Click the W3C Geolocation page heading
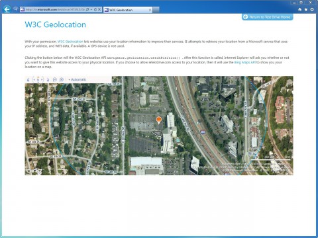This screenshot has height=238, width=318. (x=56, y=24)
